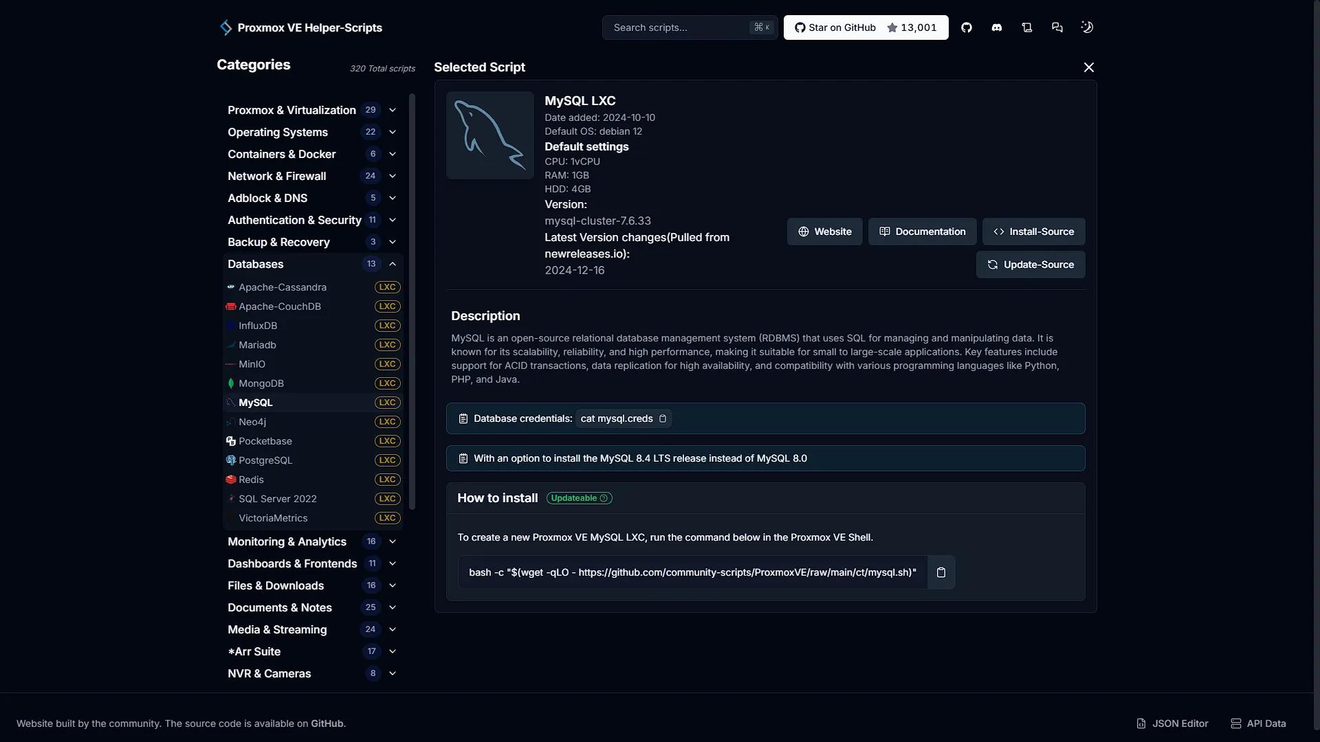Select the VictoriaMetrics script
Viewport: 1320px width, 742px height.
(x=313, y=518)
